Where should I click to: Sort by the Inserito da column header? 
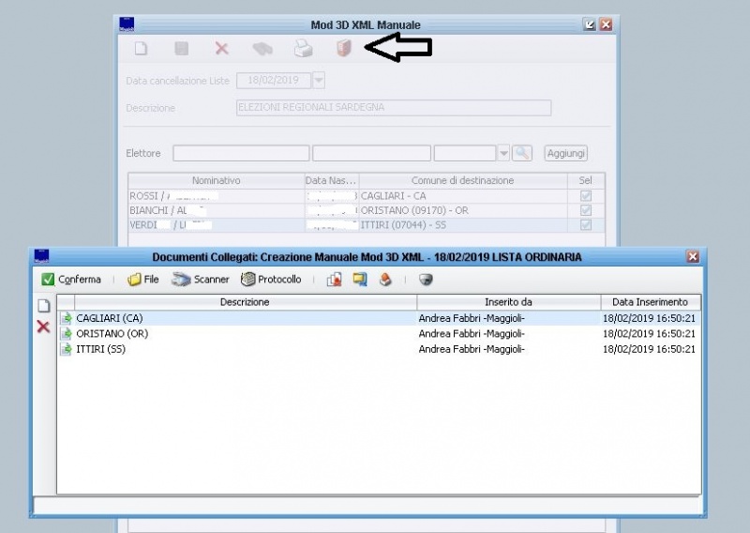click(x=508, y=302)
